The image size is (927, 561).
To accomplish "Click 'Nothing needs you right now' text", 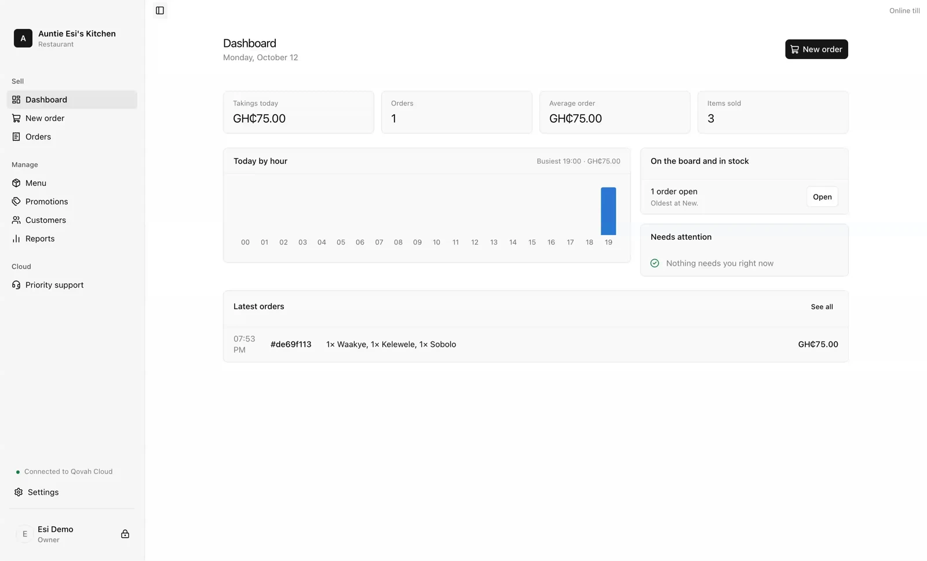I will tap(720, 263).
